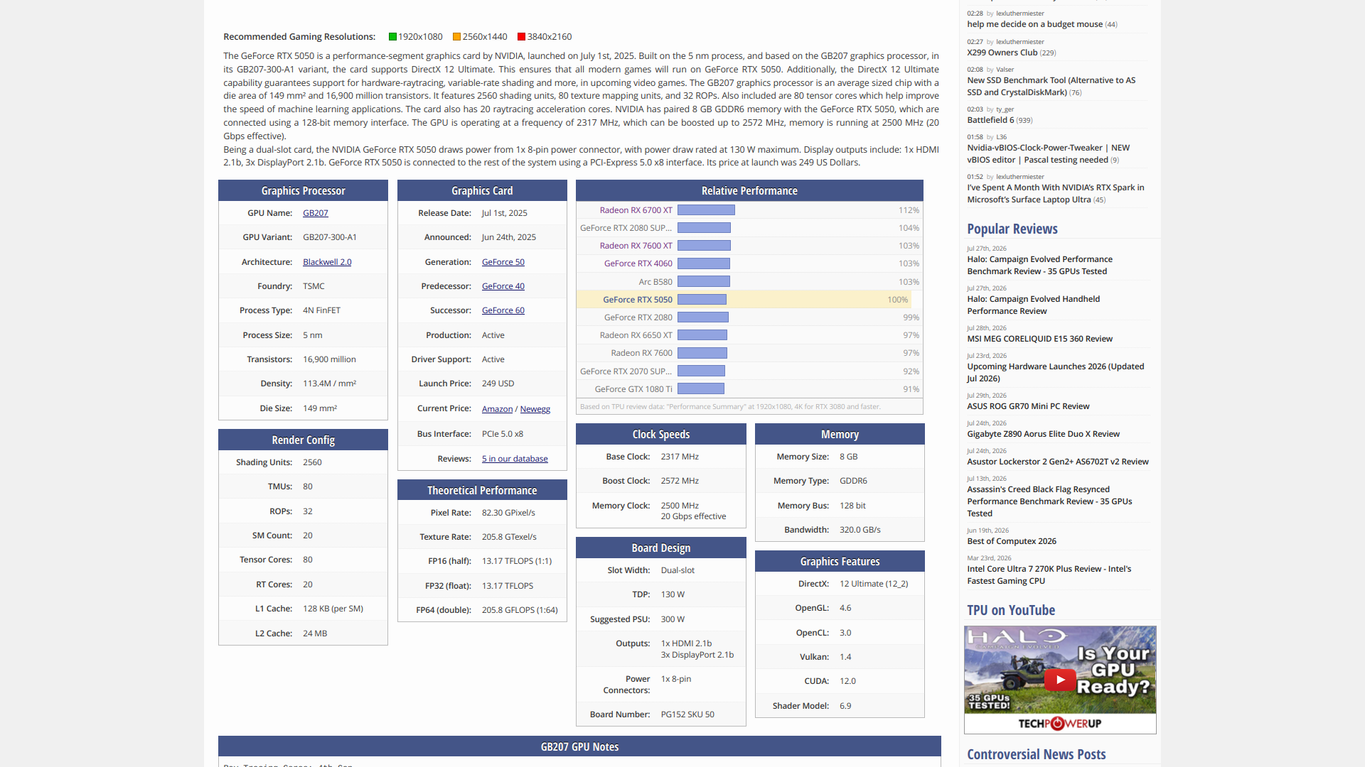Select GeForce RTX 2070 SUP... in performance chart

[x=626, y=371]
